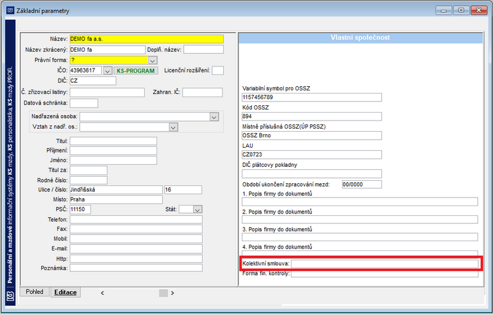Click the left scroll arrow of horizontal scrollbar

[x=102, y=293]
